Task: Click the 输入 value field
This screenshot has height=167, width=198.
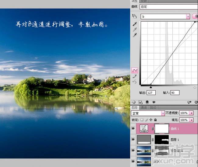Action: click(175, 93)
